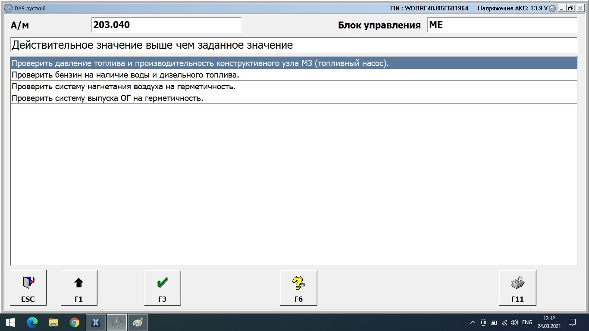Go back with the F1 up-arrow button

(x=79, y=288)
